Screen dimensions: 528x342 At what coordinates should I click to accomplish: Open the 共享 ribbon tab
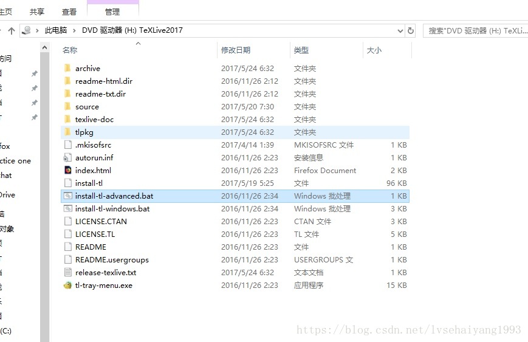coord(37,12)
